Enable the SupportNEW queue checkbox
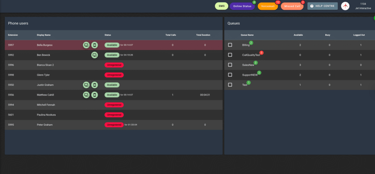Image resolution: width=375 pixels, height=174 pixels. pos(230,75)
